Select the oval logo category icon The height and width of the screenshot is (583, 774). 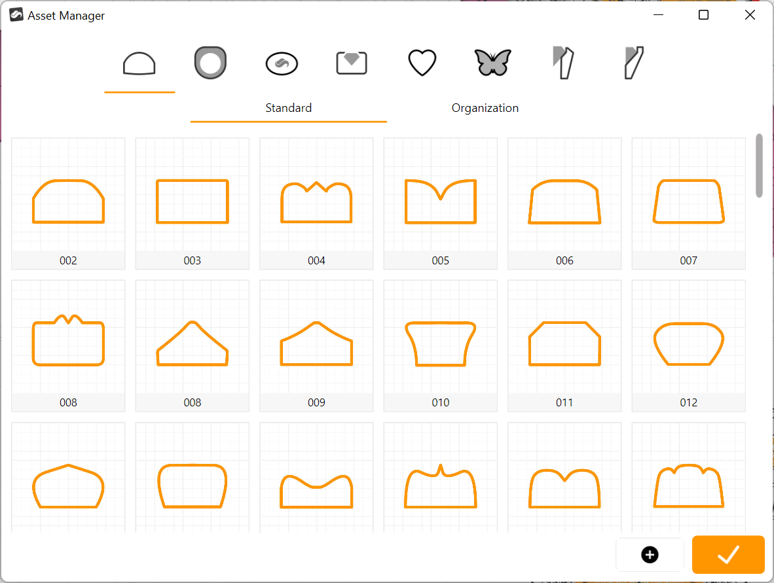pyautogui.click(x=282, y=63)
